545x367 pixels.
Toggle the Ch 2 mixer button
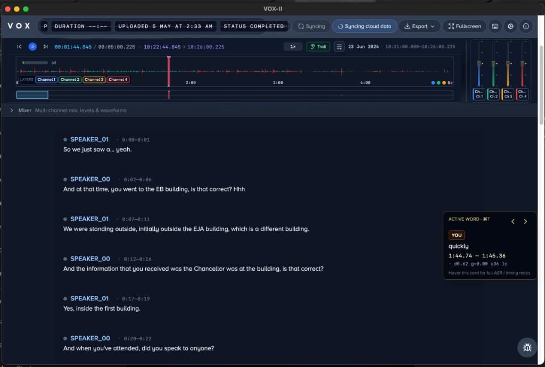click(x=493, y=94)
